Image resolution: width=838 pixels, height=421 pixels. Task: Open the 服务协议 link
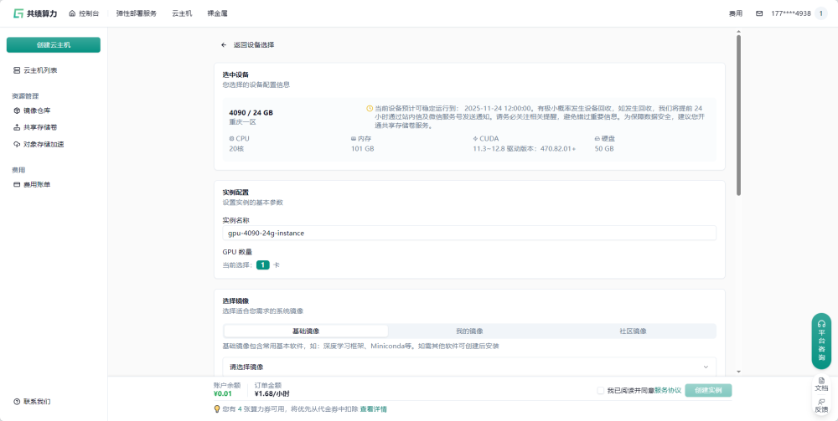[668, 391]
